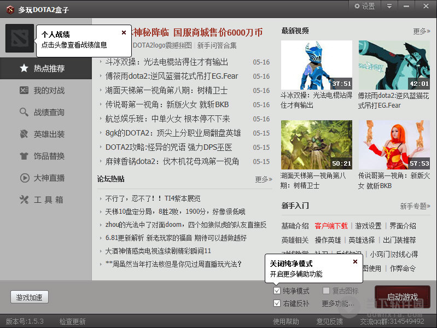Image resolution: width=437 pixels, height=328 pixels.
Task: Open article DOTA2攻略:怪异的咒语 强力DPS巫医
Action: point(168,147)
